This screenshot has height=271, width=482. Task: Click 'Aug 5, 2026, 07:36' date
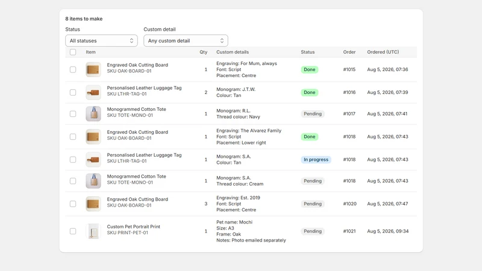(x=387, y=69)
